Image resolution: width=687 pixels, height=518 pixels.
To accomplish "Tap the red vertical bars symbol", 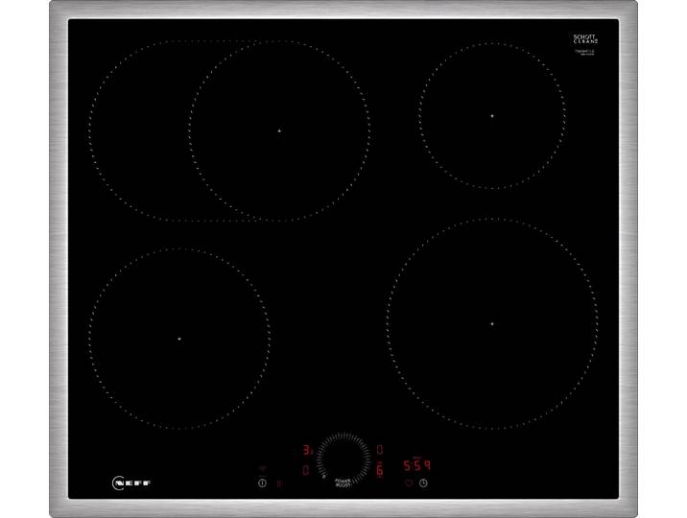I will tap(279, 483).
